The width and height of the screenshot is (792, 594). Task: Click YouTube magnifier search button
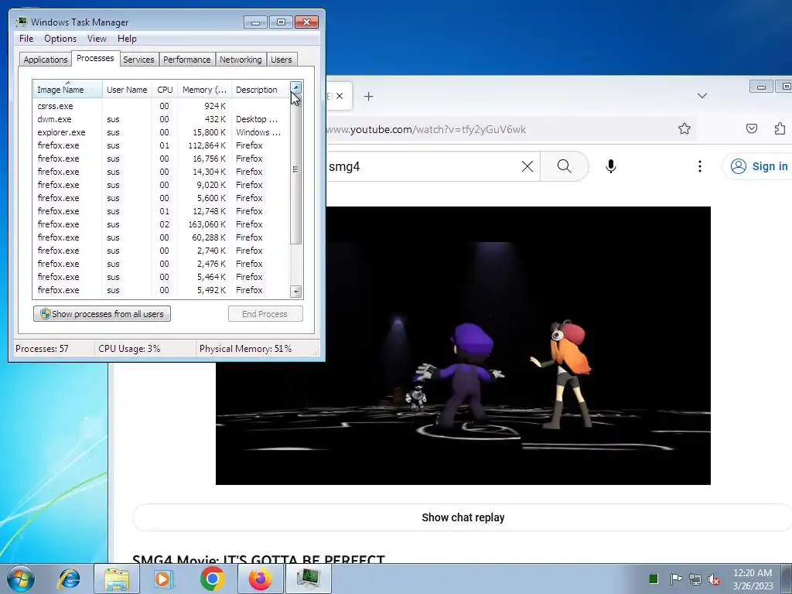564,166
